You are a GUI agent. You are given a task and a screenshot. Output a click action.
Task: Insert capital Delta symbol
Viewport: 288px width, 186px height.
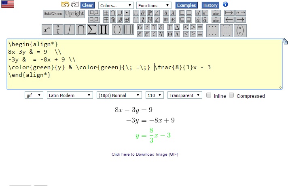(177, 27)
